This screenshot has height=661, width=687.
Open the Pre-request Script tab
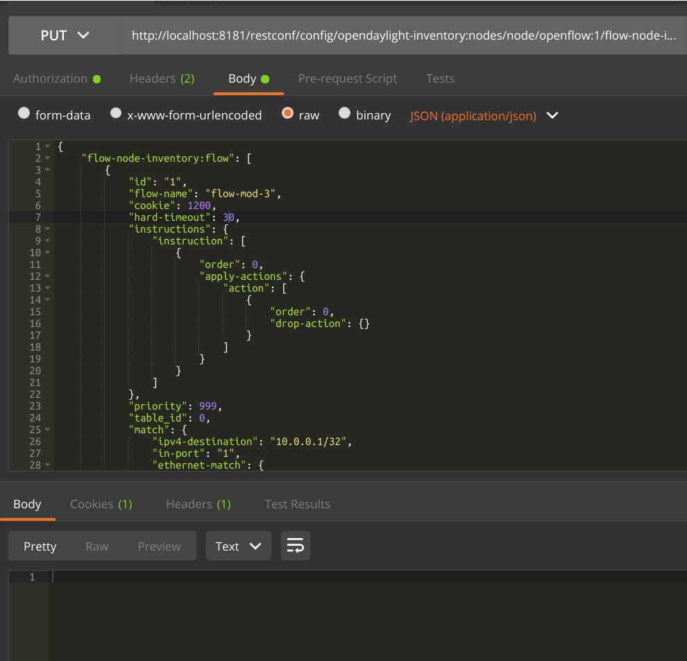click(x=348, y=79)
